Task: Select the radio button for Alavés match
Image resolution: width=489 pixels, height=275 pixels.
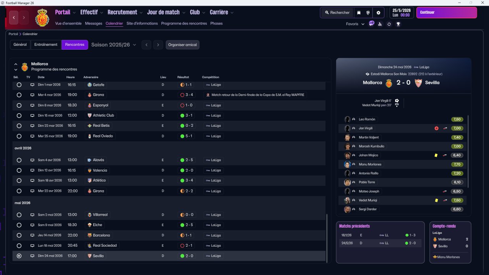Action: tap(19, 160)
